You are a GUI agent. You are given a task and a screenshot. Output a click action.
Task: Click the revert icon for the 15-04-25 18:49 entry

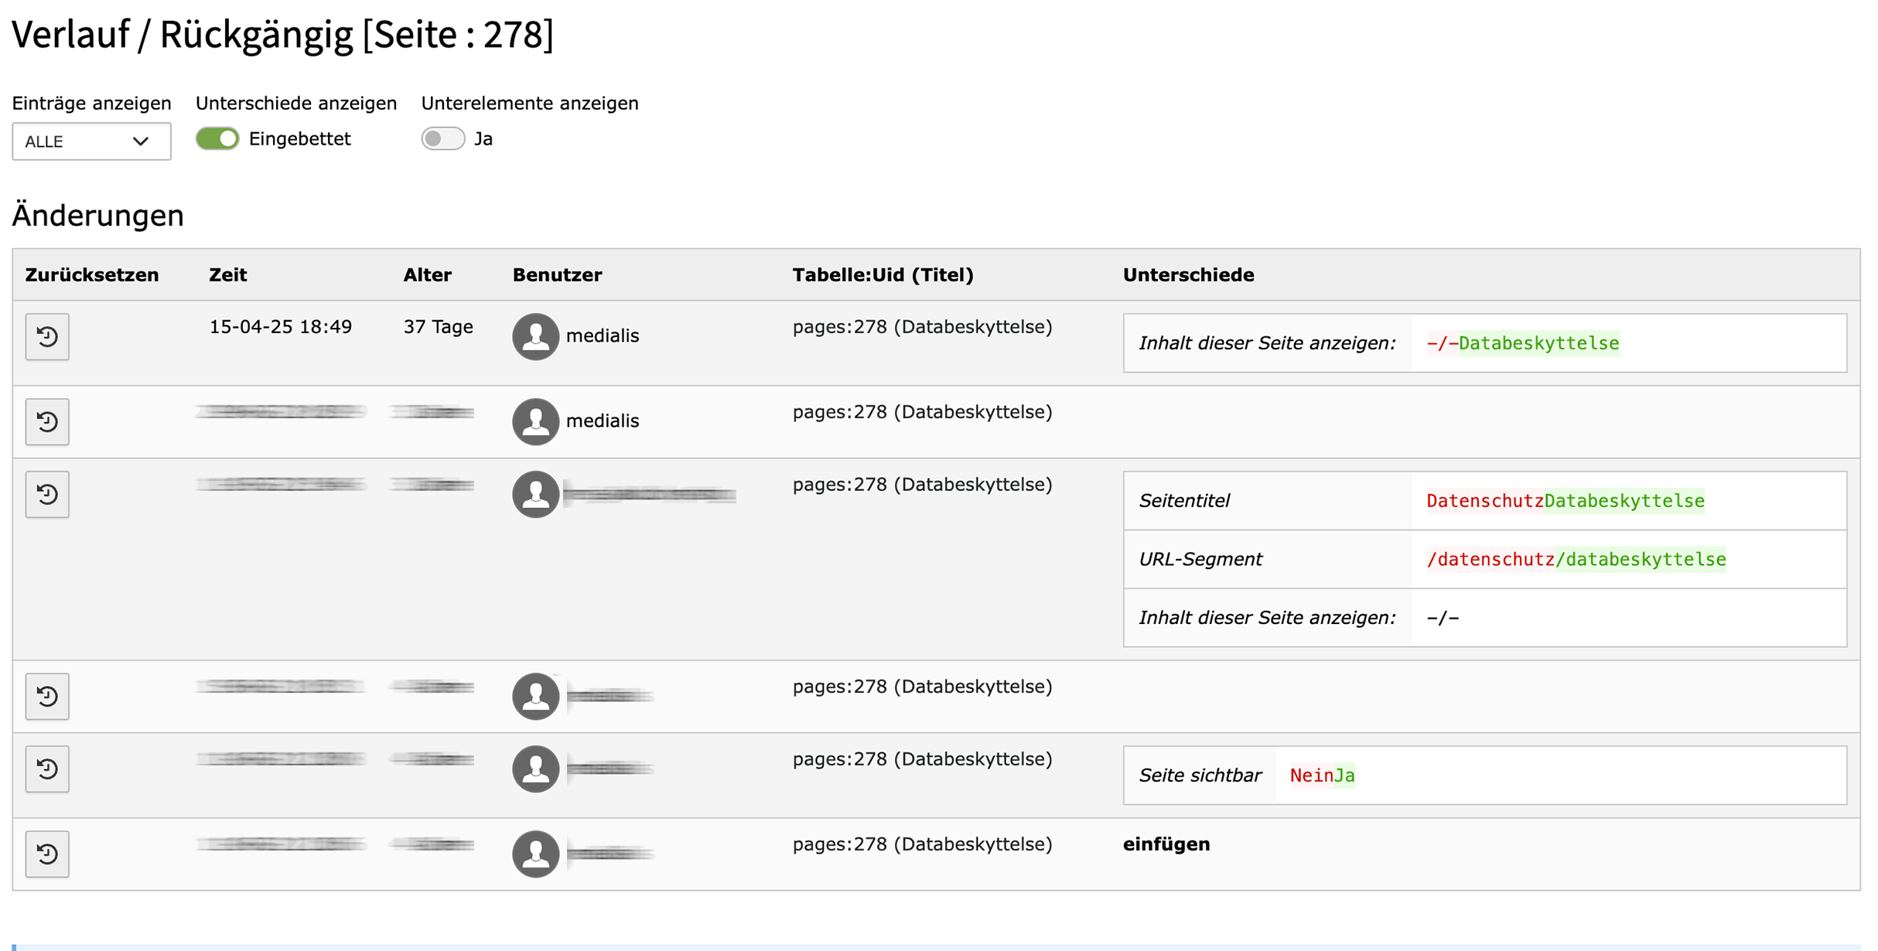(x=47, y=336)
